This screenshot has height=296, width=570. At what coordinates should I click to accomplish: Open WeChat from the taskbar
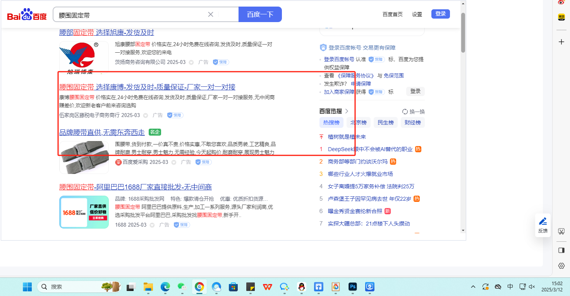tap(182, 287)
